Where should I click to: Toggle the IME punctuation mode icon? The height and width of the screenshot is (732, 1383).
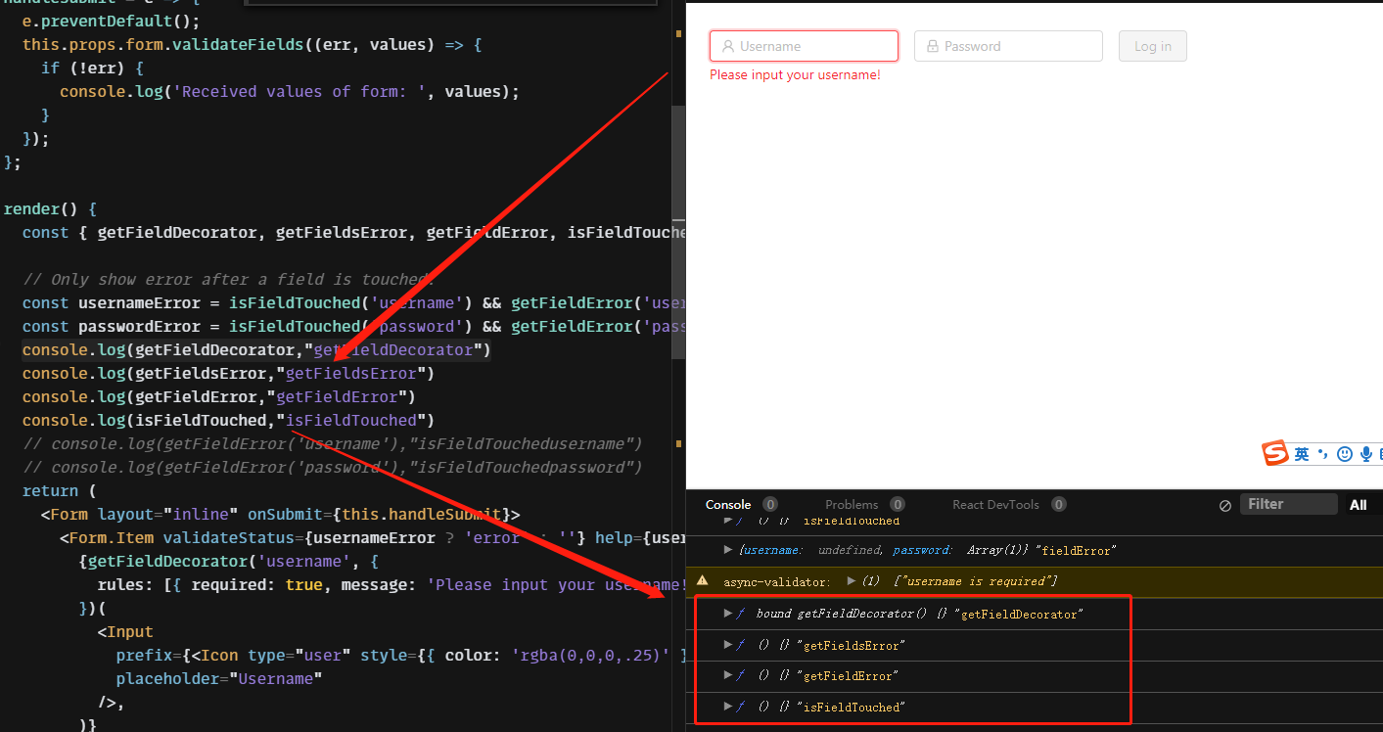point(1322,454)
